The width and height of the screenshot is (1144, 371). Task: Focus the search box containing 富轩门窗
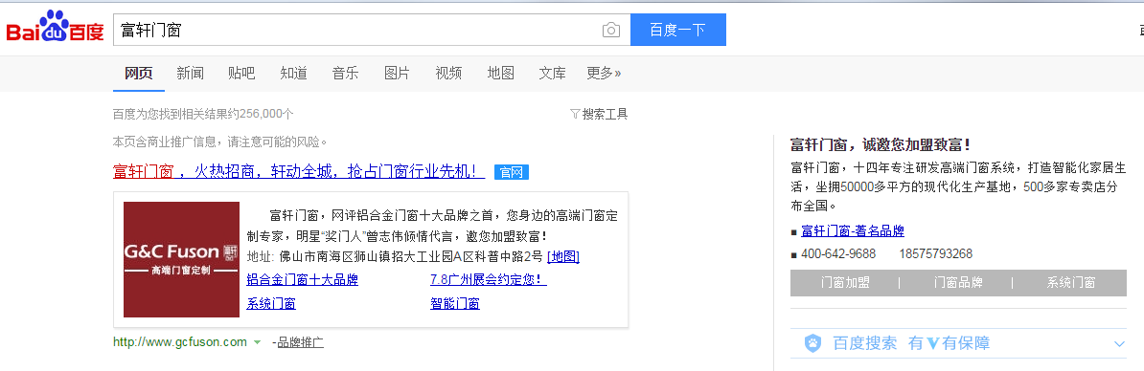click(x=357, y=30)
